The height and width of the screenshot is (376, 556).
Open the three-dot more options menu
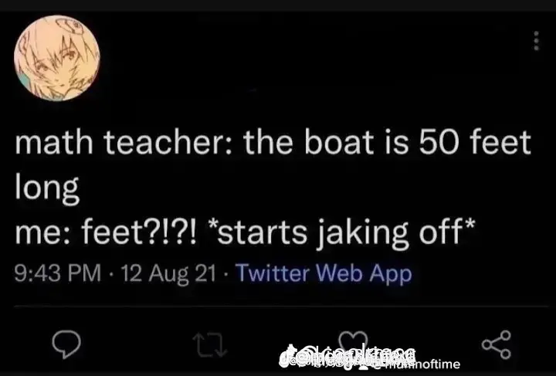pos(537,41)
